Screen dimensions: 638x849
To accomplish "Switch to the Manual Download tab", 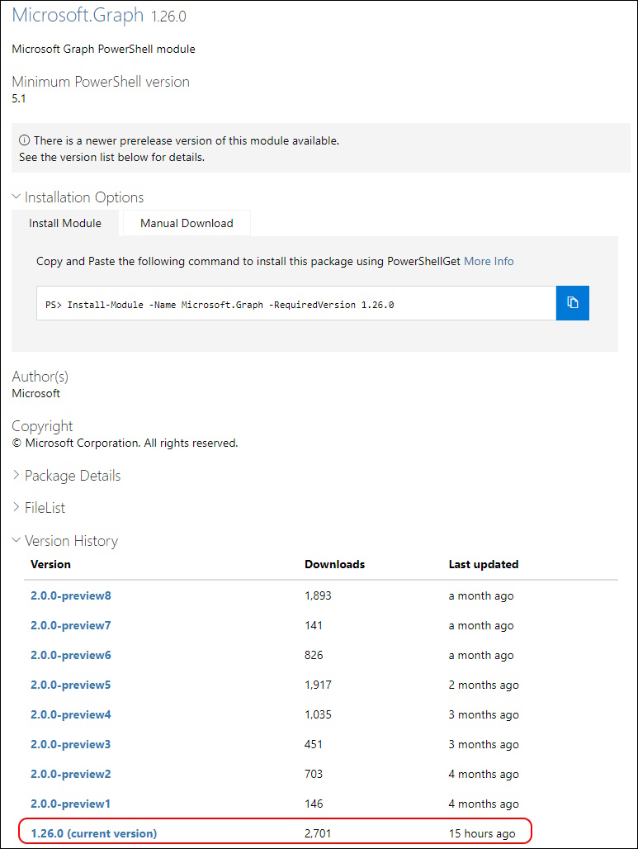I will click(x=187, y=223).
